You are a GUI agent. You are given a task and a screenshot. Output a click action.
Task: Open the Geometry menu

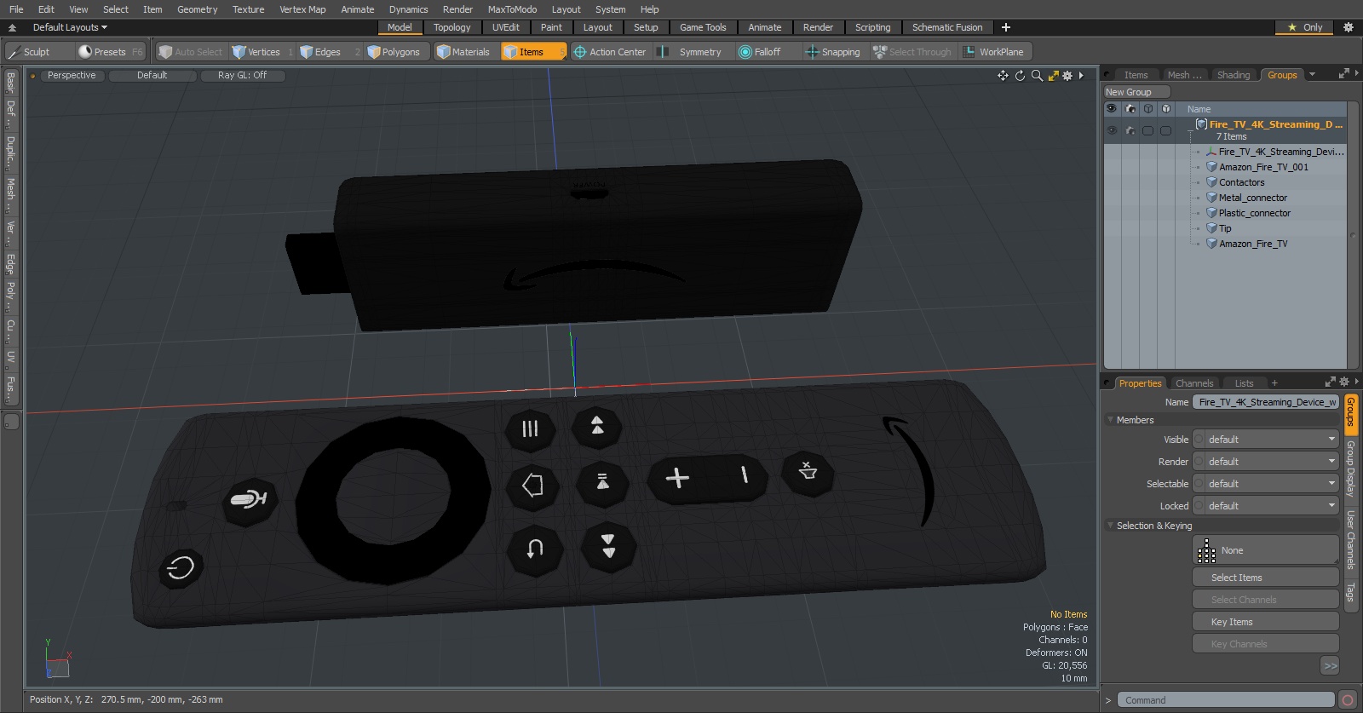coord(197,9)
